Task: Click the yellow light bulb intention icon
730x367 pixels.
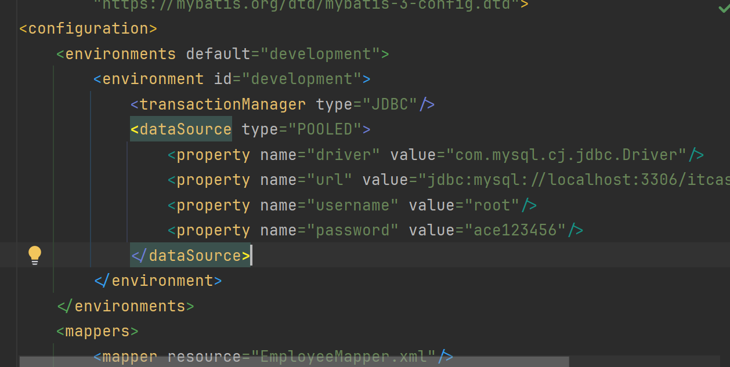Action: pyautogui.click(x=35, y=255)
